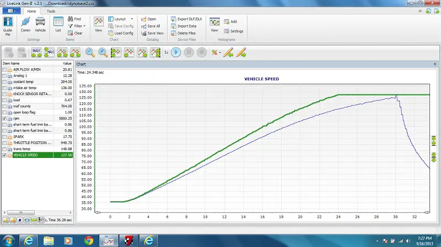This screenshot has width=441, height=247.
Task: Open the application menu button dropdown
Action: coord(10,11)
